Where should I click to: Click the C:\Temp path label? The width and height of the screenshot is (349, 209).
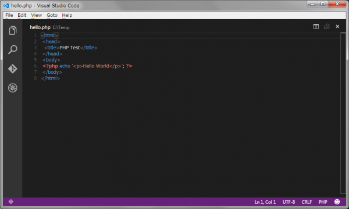click(61, 27)
